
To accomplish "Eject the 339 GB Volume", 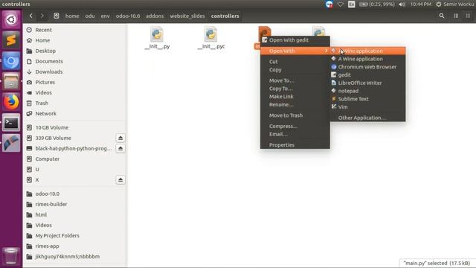I will click(120, 138).
